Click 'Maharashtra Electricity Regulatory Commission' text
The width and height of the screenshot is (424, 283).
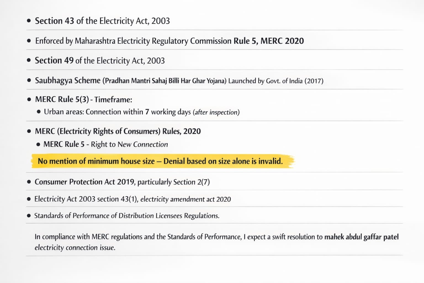153,41
